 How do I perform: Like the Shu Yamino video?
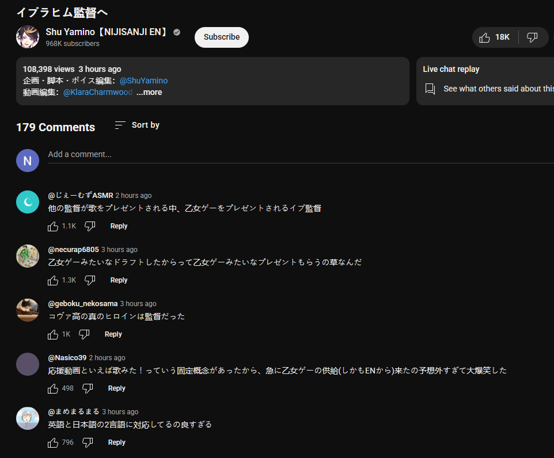[495, 37]
